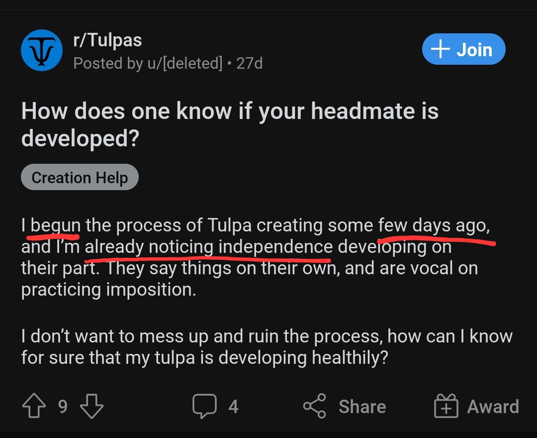Upvote the headmate post
The width and height of the screenshot is (537, 438).
pos(34,406)
